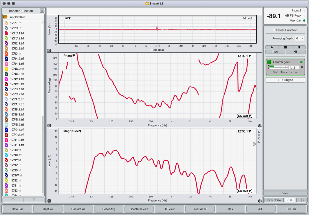Toggle visibility of 1ZTC.2.trf trace icon
The width and height of the screenshot is (309, 215).
point(6,38)
